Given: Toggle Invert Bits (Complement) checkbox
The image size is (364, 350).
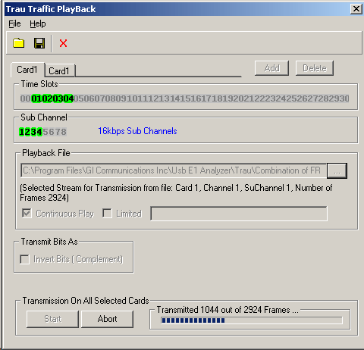Looking at the screenshot, I should [25, 259].
